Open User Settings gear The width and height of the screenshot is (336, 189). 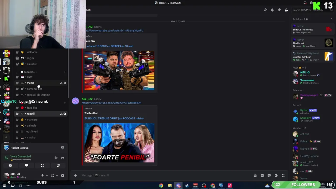(62, 175)
